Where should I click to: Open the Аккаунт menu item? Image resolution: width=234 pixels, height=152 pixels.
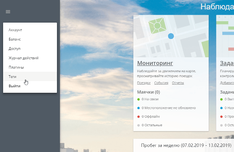point(30,30)
